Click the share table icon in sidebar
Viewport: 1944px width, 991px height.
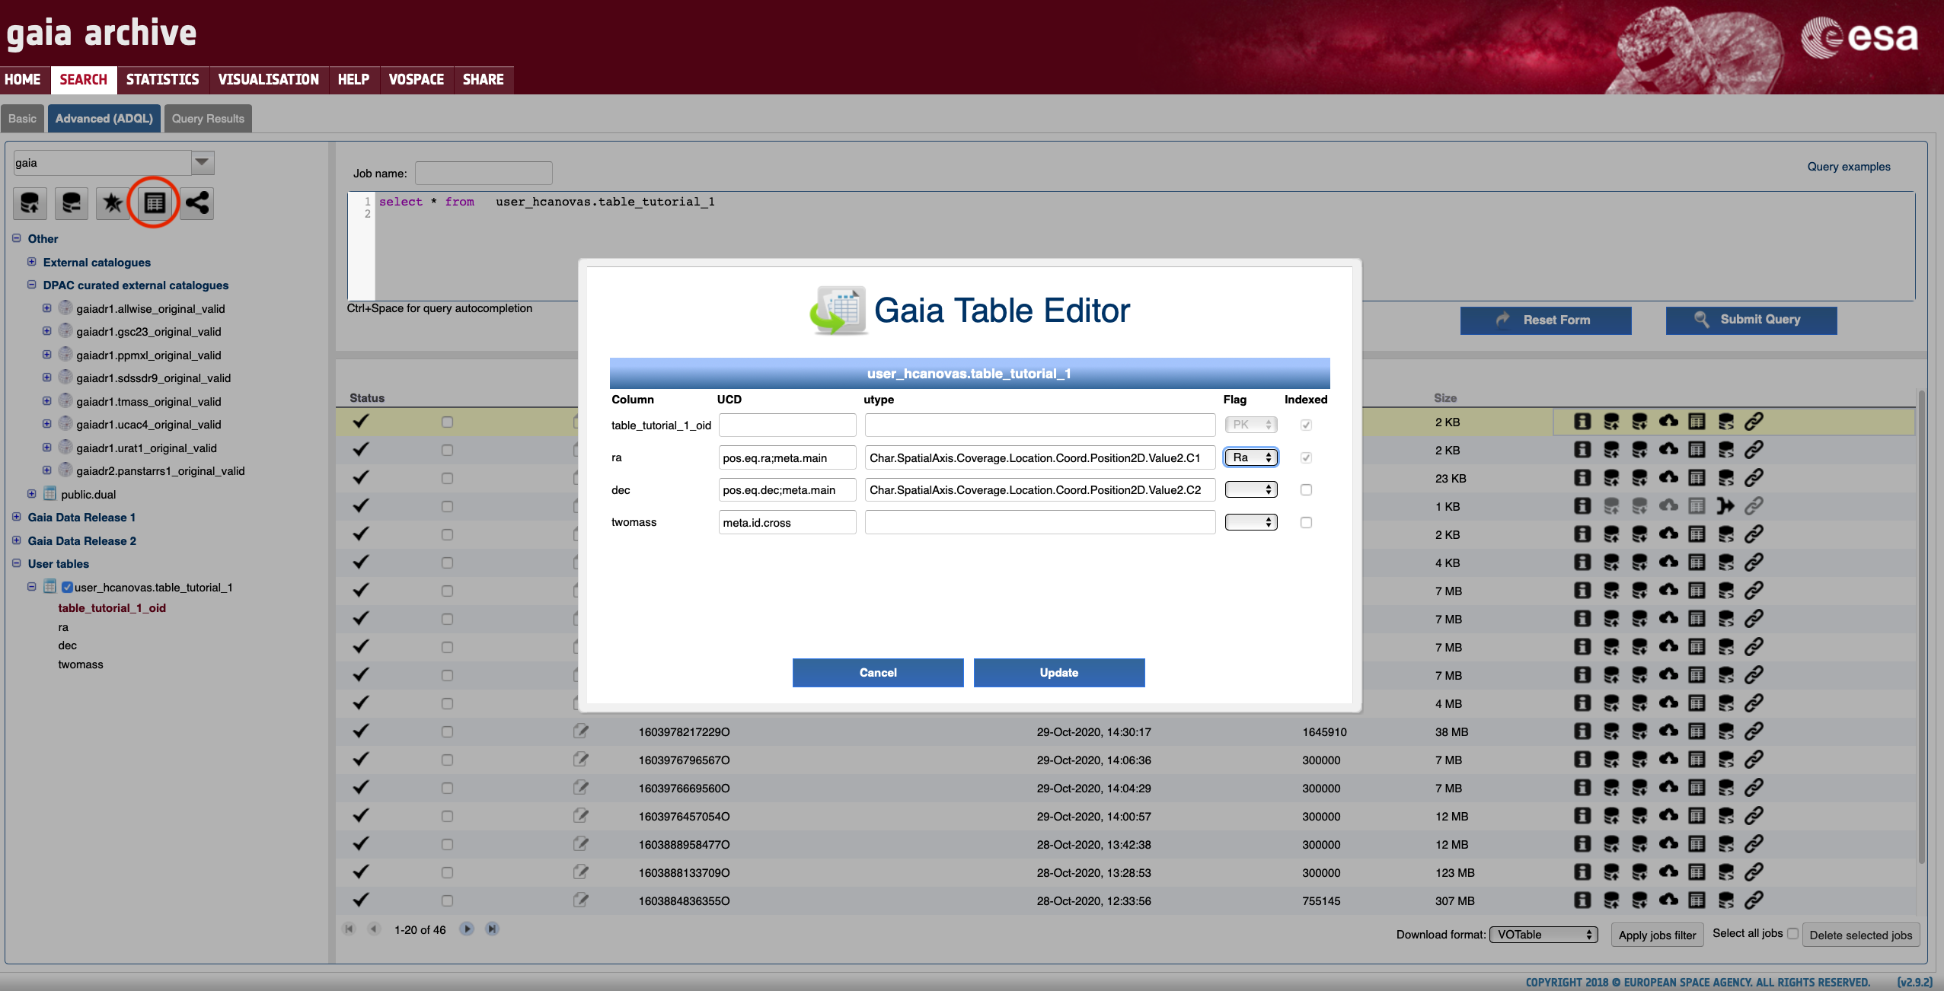coord(197,203)
